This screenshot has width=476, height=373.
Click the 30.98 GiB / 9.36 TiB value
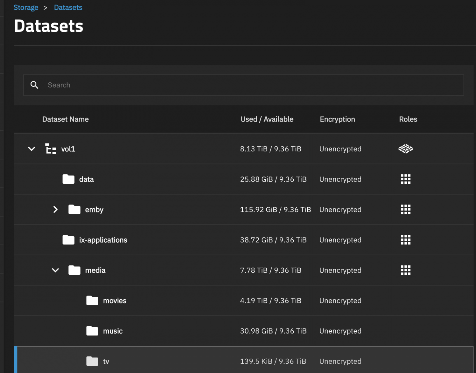pyautogui.click(x=273, y=331)
